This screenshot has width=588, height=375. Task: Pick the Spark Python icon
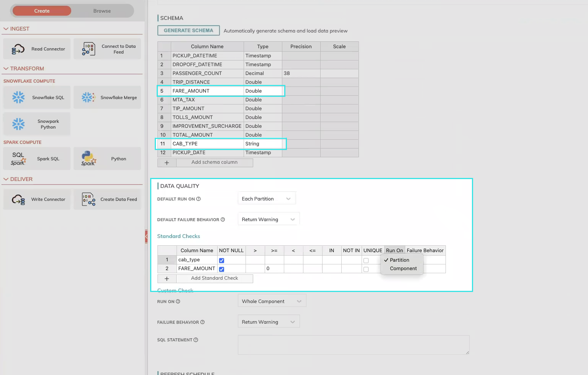click(88, 158)
